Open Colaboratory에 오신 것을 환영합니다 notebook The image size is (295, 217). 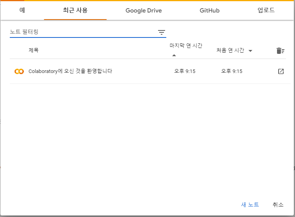[x=70, y=71]
